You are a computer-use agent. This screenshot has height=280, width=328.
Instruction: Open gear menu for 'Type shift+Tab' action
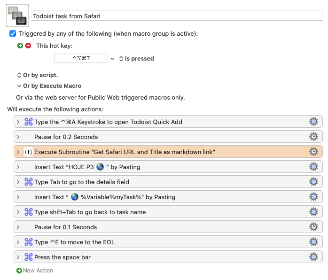click(313, 212)
